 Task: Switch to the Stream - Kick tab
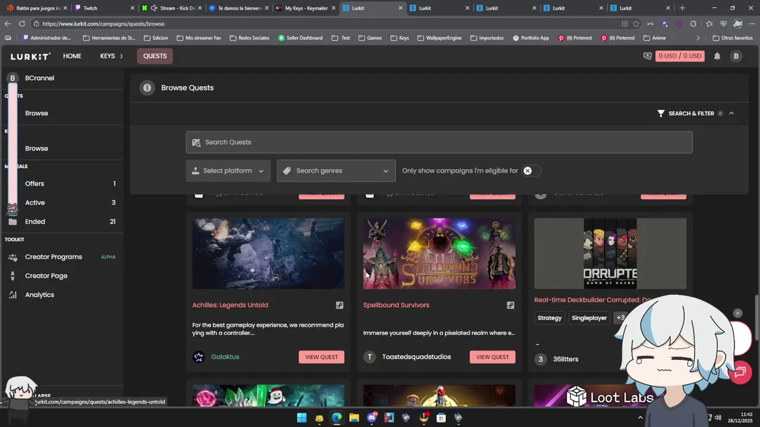(x=172, y=8)
